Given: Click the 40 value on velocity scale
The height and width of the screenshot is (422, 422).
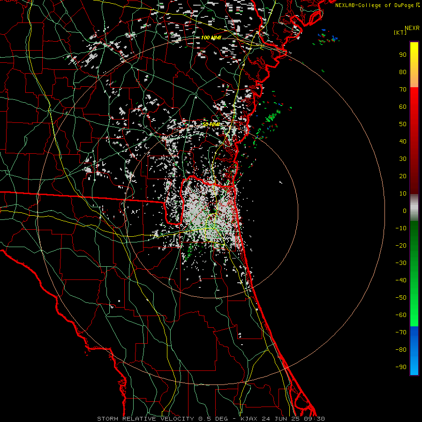Looking at the screenshot, I should (x=403, y=141).
